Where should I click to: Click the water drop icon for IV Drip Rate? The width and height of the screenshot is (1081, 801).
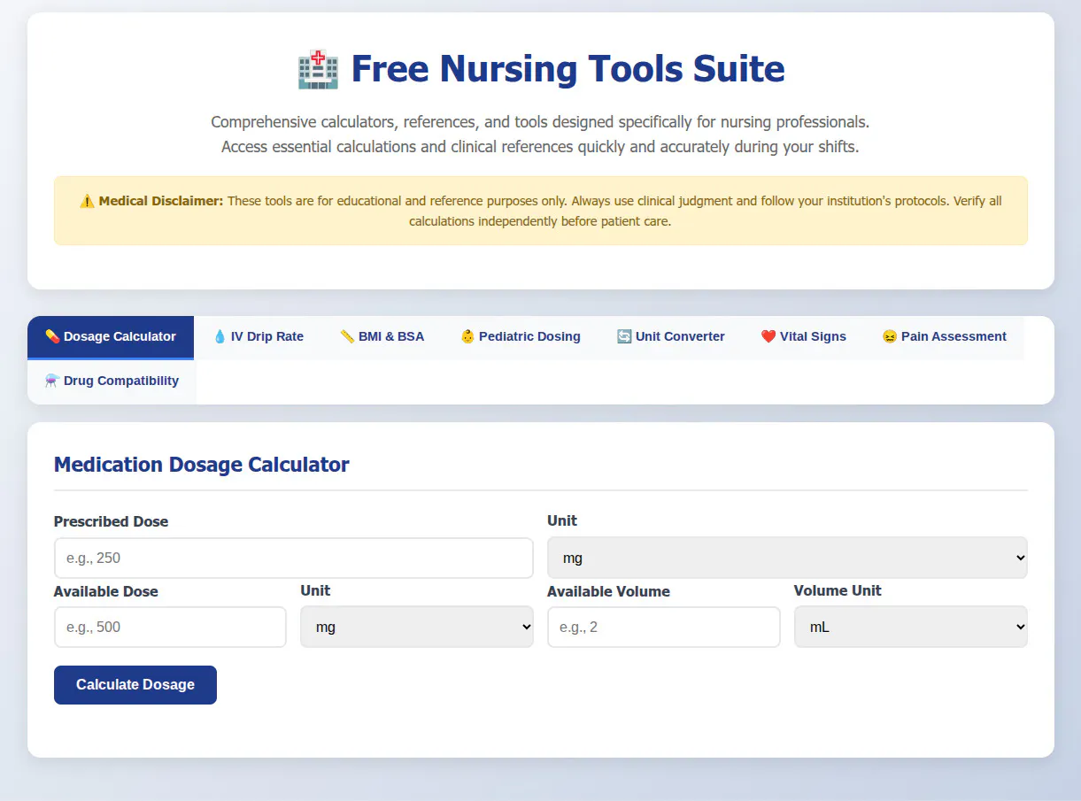(220, 336)
